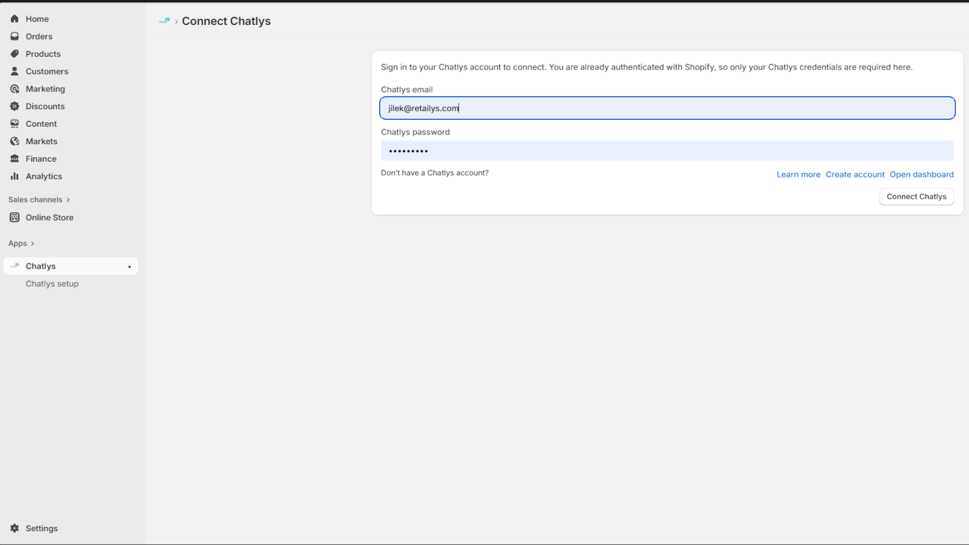The height and width of the screenshot is (545, 969).
Task: Focus the Chatlys password field
Action: pyautogui.click(x=666, y=150)
